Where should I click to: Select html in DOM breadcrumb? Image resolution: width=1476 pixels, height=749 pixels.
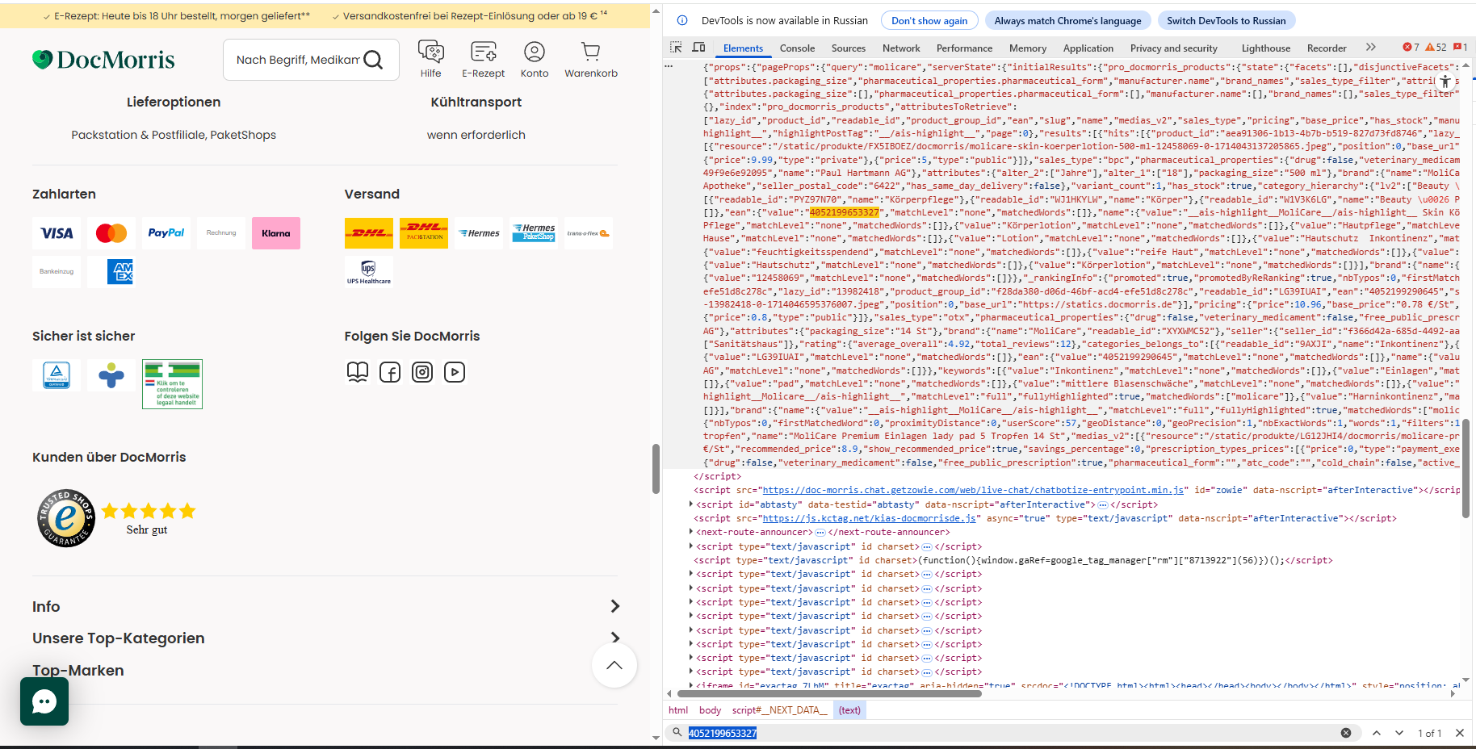pos(678,710)
